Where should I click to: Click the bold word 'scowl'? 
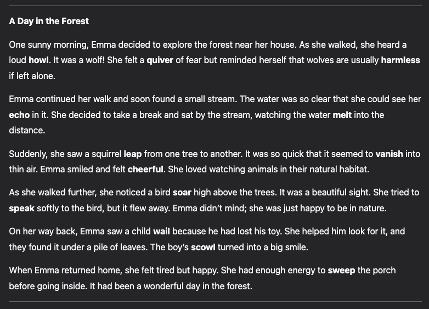coord(203,247)
